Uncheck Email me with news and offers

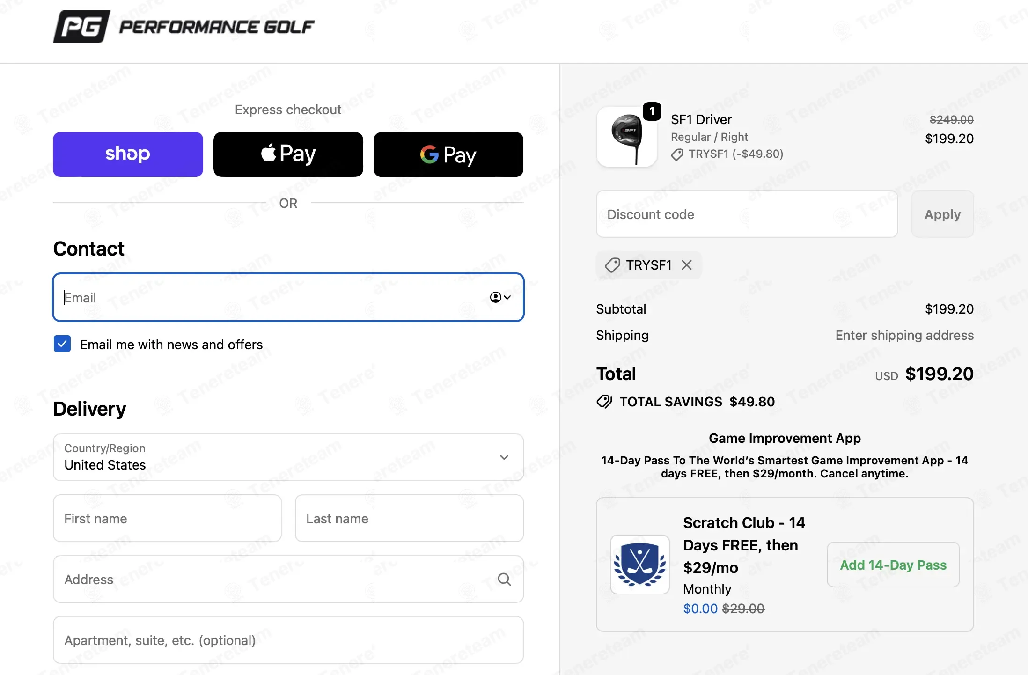[62, 344]
